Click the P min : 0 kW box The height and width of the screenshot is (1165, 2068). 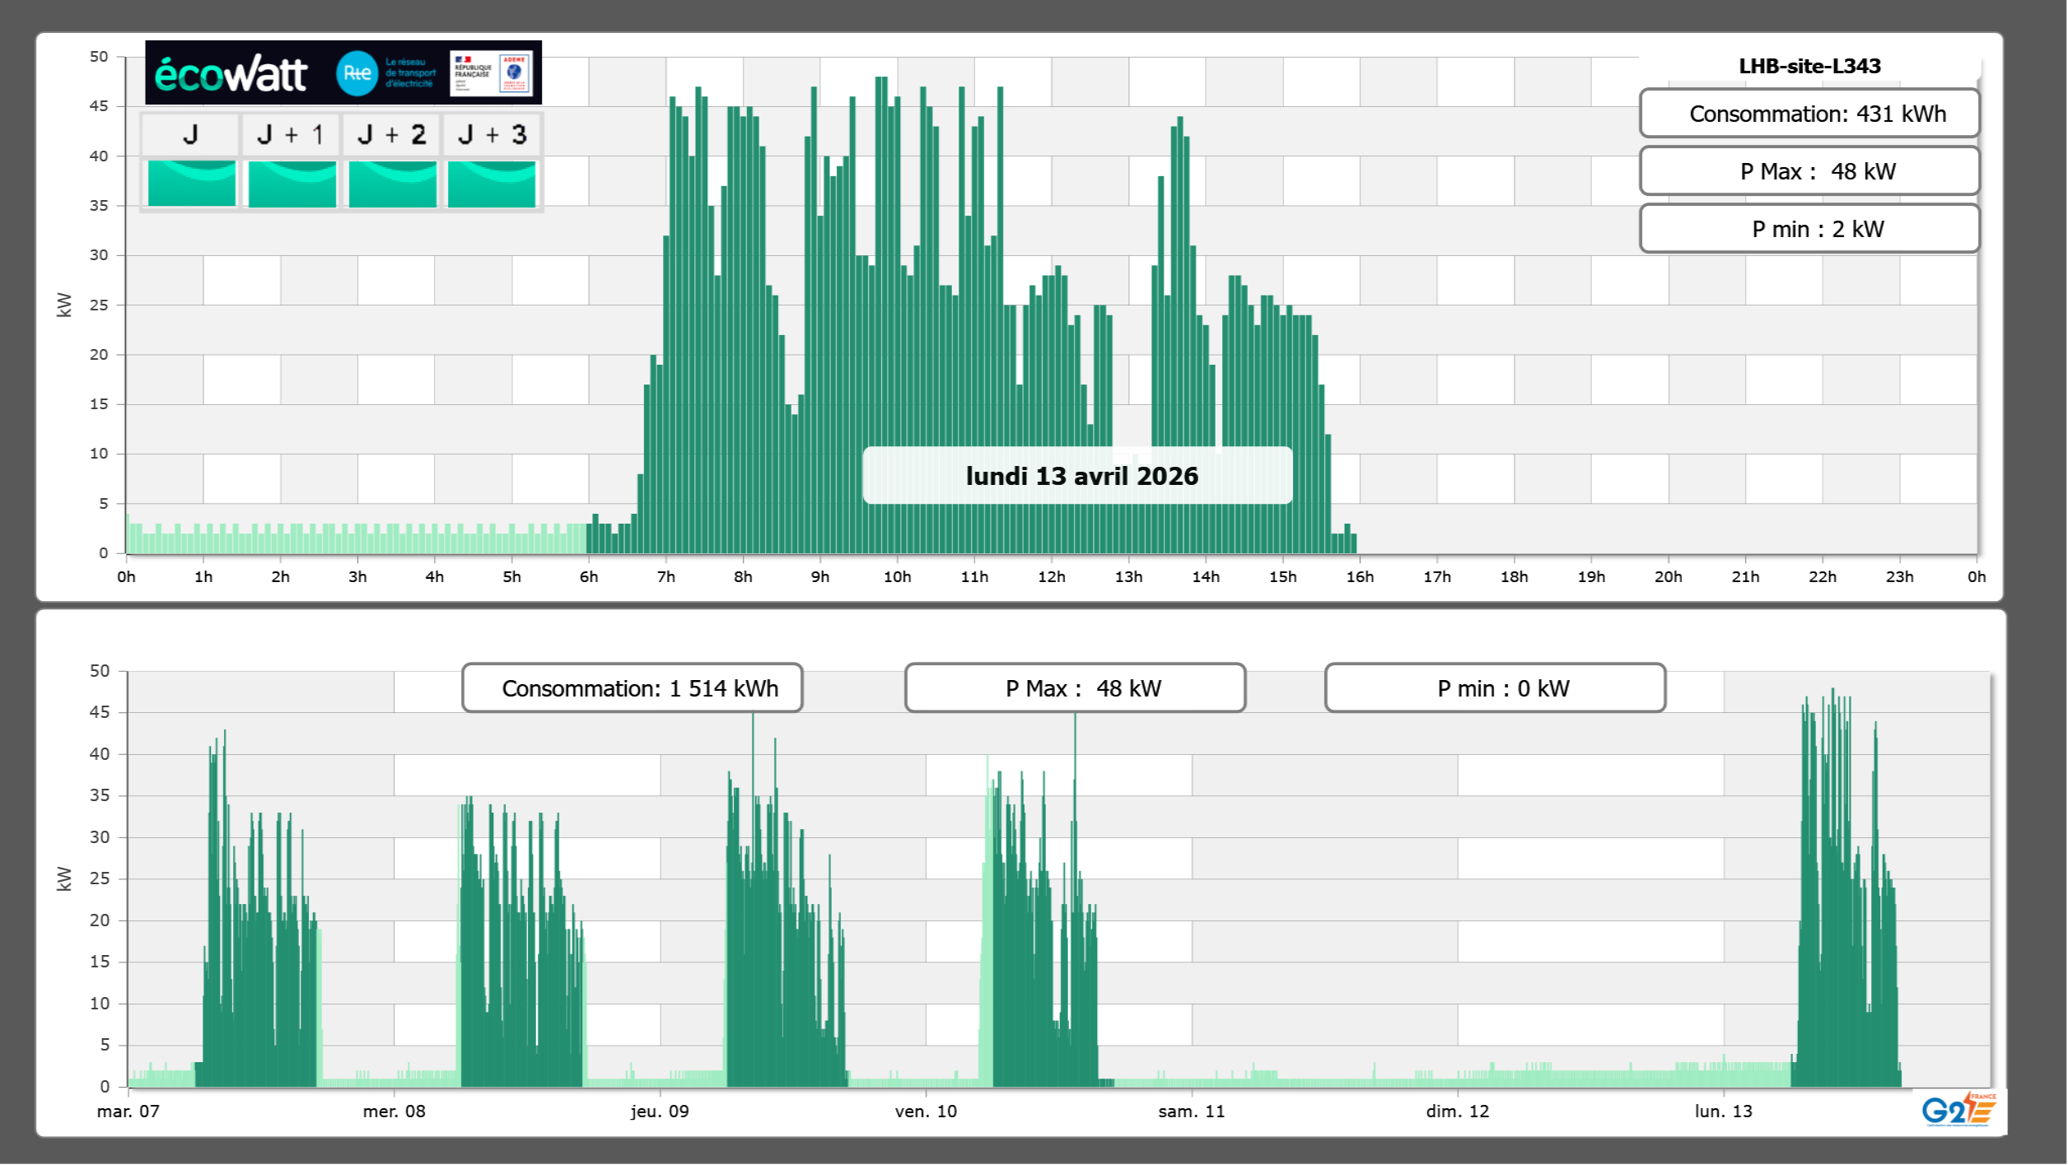click(1495, 688)
